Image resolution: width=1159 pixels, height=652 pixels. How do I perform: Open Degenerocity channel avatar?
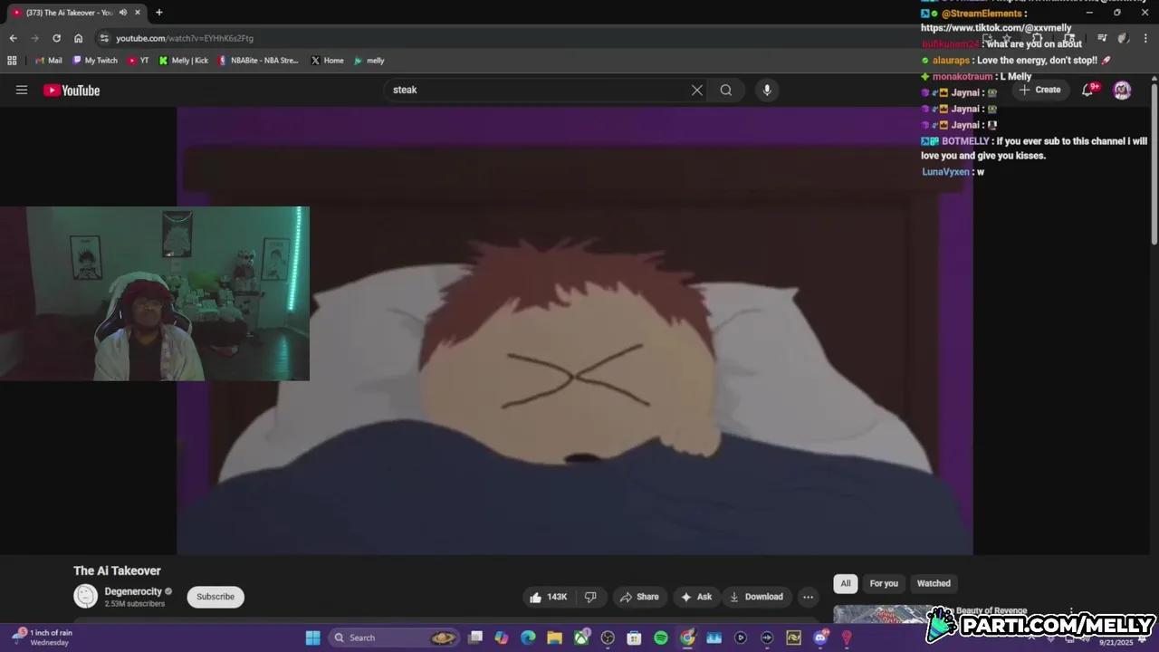point(85,596)
